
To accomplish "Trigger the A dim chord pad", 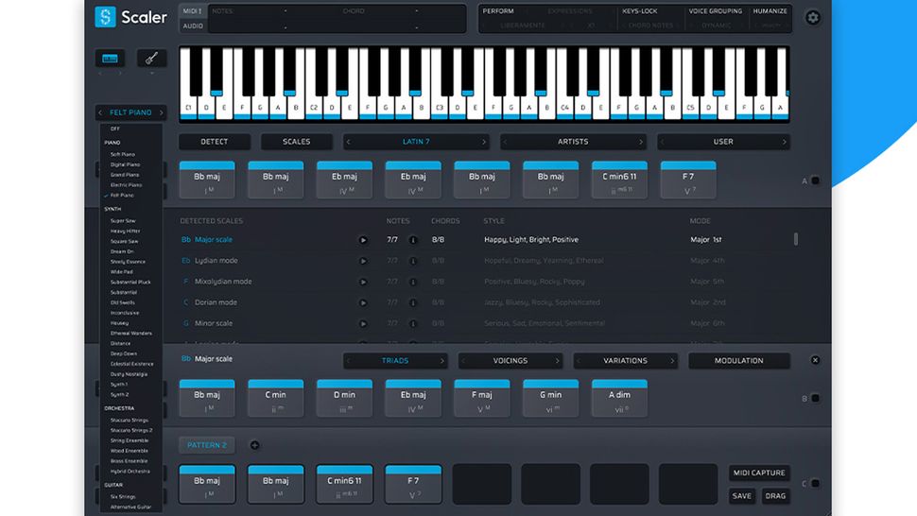I will [619, 399].
